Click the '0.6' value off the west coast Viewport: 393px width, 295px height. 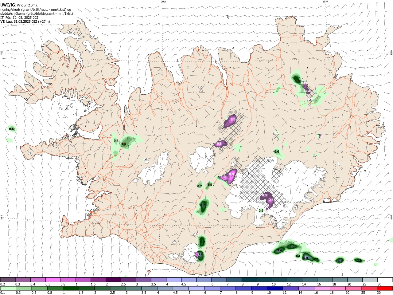tap(12, 129)
